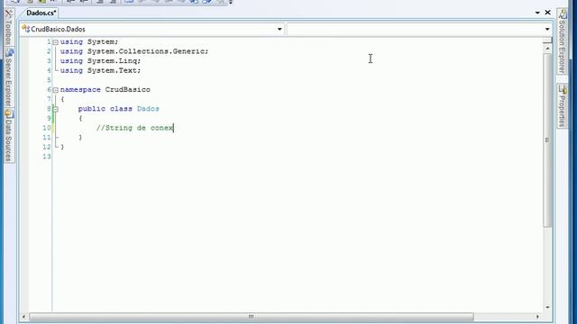Collapse the public class Dados block
The width and height of the screenshot is (577, 324).
(x=56, y=109)
